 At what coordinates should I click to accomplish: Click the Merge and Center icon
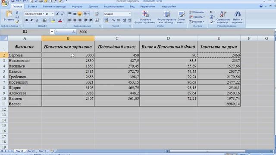(97, 20)
